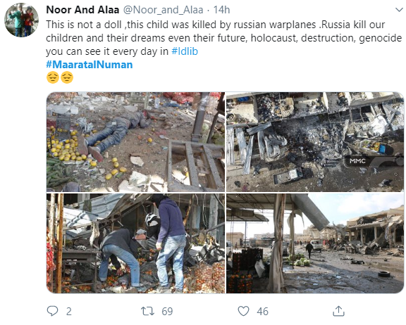Image resolution: width=406 pixels, height=325 pixels.
Task: Visit the @Noor_and_Alaa handle link
Action: [163, 10]
